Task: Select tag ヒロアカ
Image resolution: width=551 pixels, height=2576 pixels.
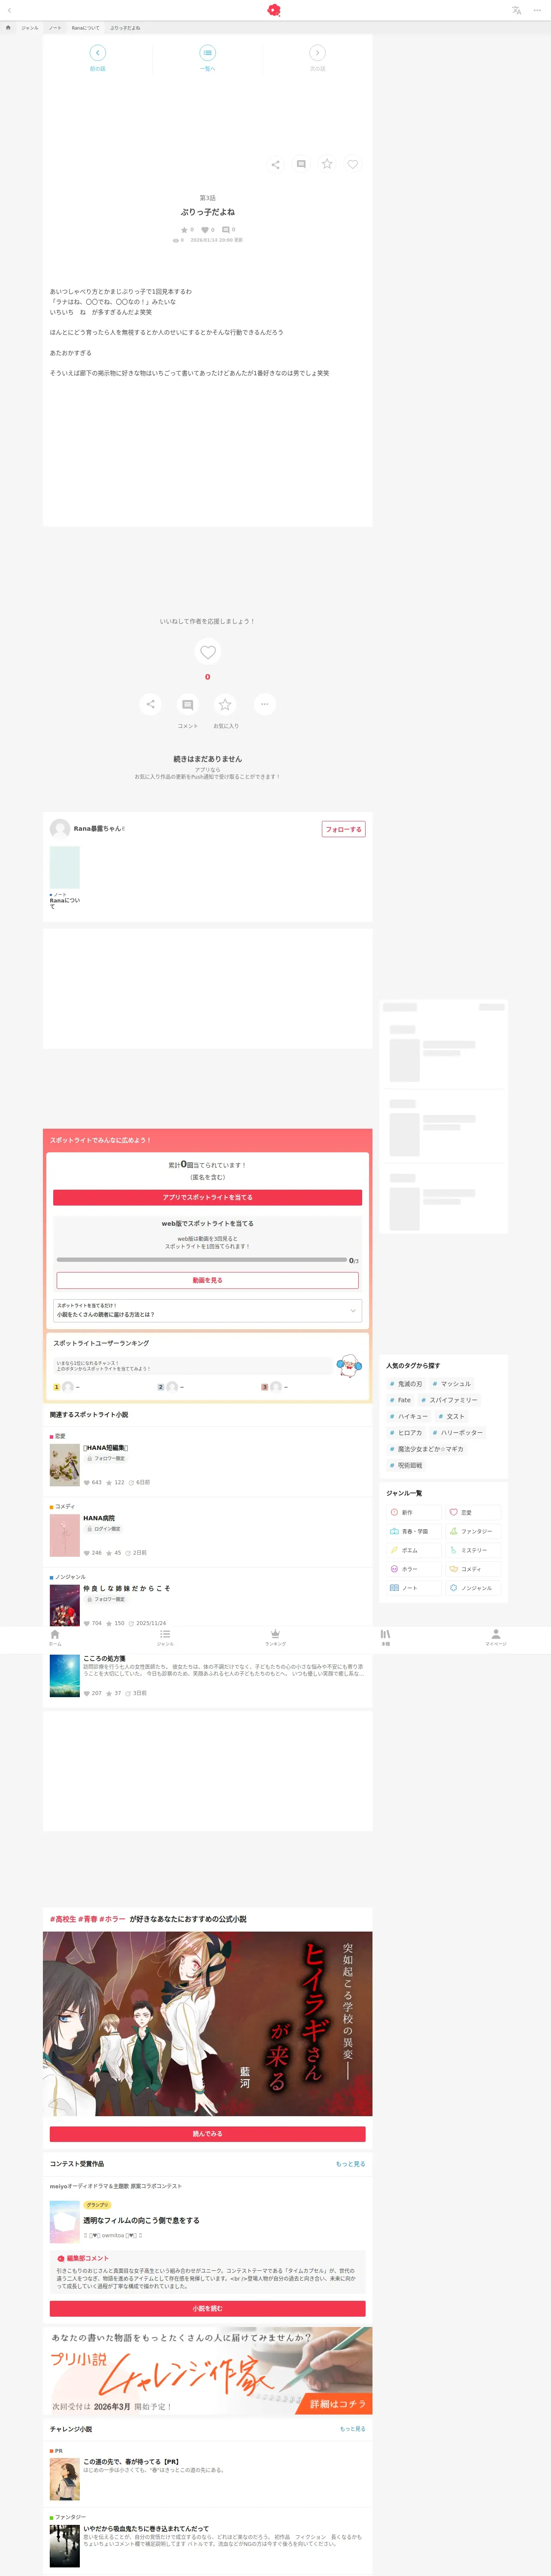Action: (x=406, y=1433)
